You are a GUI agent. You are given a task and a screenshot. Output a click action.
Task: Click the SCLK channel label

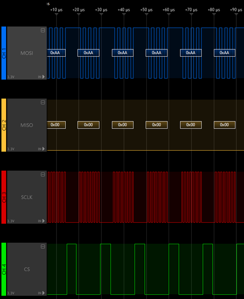point(27,197)
